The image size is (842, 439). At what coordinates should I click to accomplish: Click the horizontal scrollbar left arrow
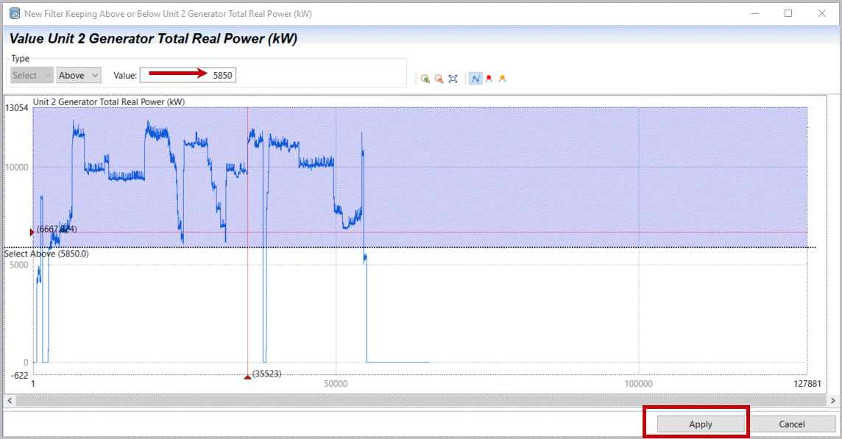click(x=9, y=401)
